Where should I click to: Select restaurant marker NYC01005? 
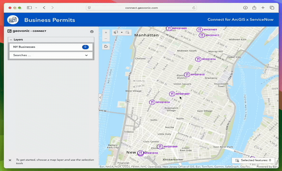click(169, 28)
